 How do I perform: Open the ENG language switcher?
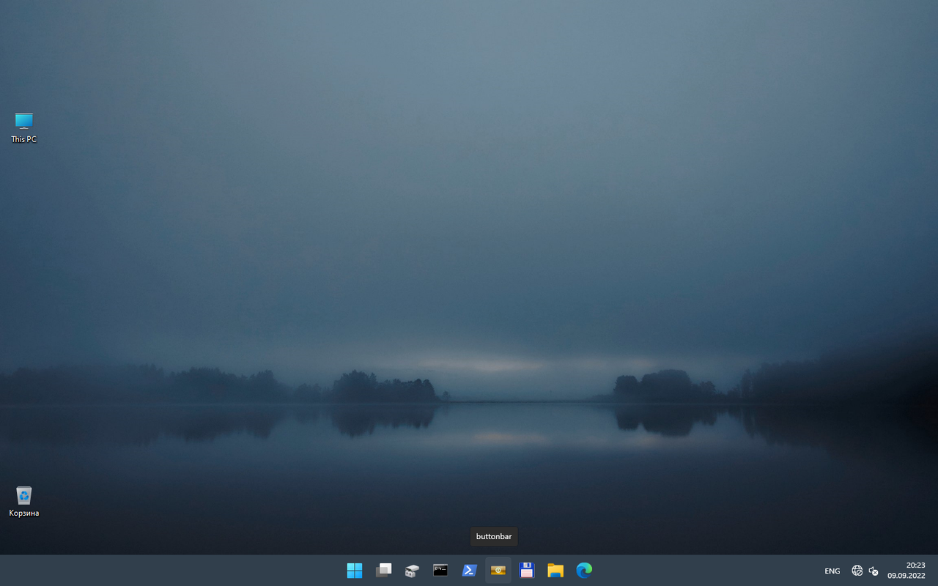832,571
